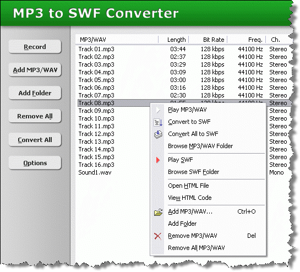The image size is (300, 272).
Task: Select Play SWF in context menu
Action: click(208, 160)
